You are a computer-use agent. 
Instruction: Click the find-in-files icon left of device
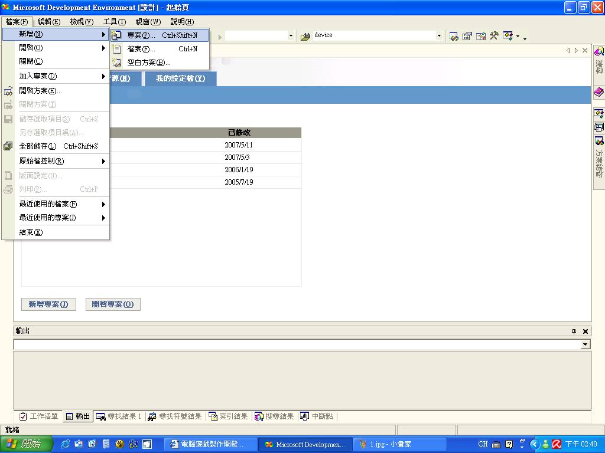coord(305,37)
